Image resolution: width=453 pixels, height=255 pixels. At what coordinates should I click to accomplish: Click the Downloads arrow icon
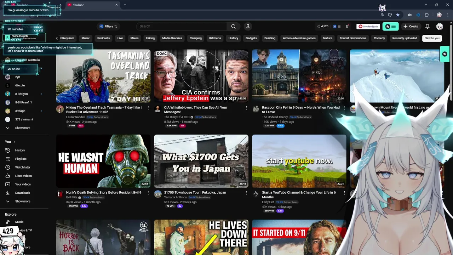click(7, 193)
